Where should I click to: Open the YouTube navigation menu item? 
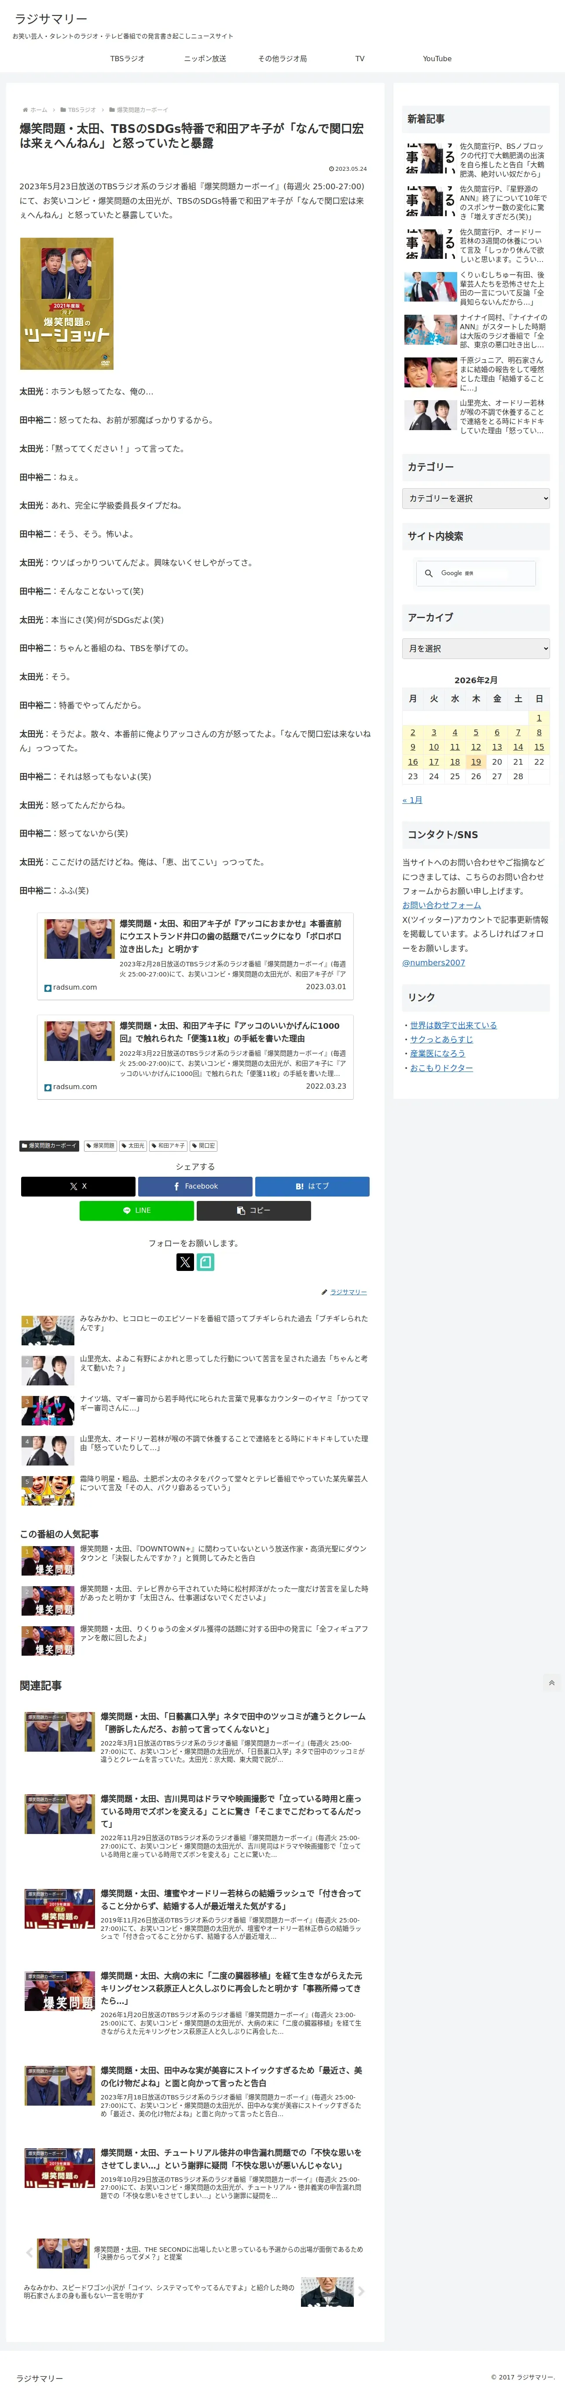click(437, 59)
